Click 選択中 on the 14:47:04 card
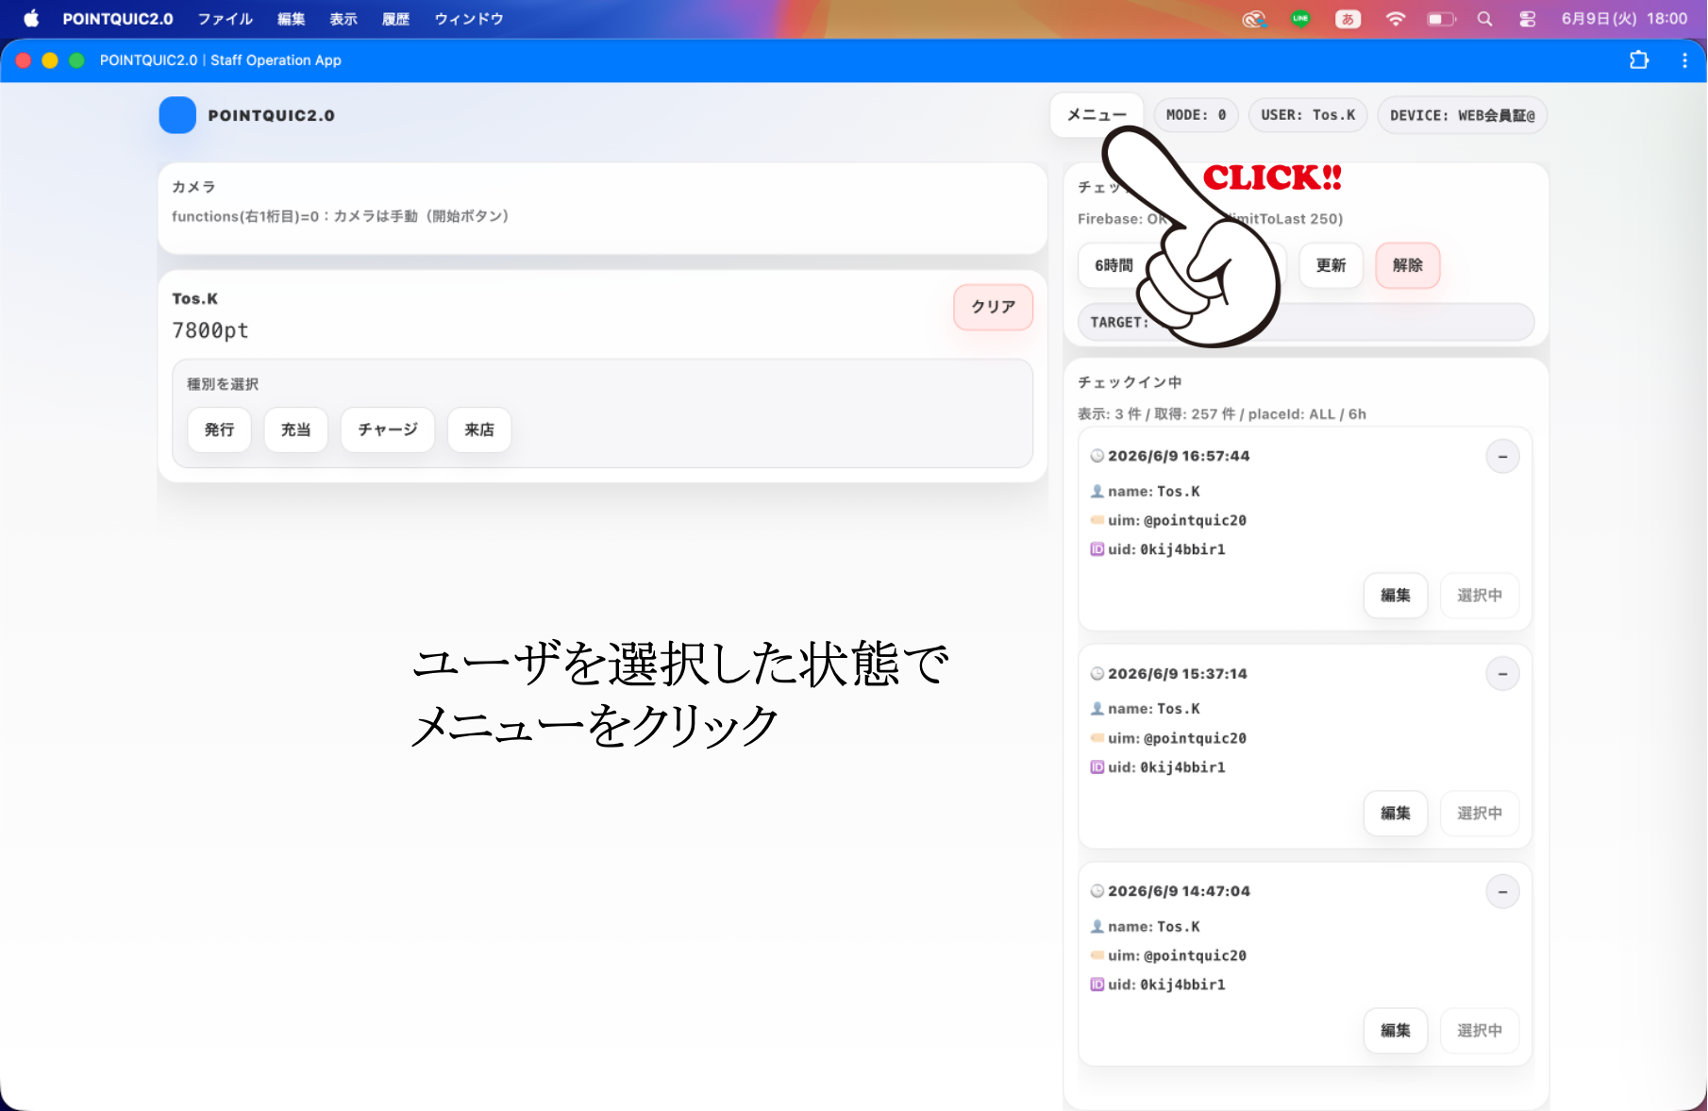This screenshot has width=1708, height=1111. (x=1480, y=1031)
